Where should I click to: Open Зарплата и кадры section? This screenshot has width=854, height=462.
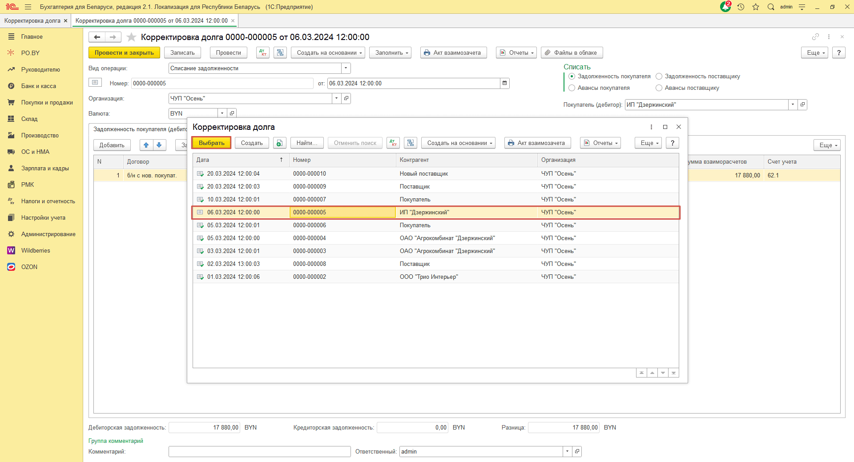pyautogui.click(x=45, y=168)
